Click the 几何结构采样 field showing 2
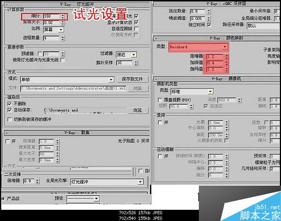Image resolution: width=281 pixels, height=221 pixels. coord(275,169)
